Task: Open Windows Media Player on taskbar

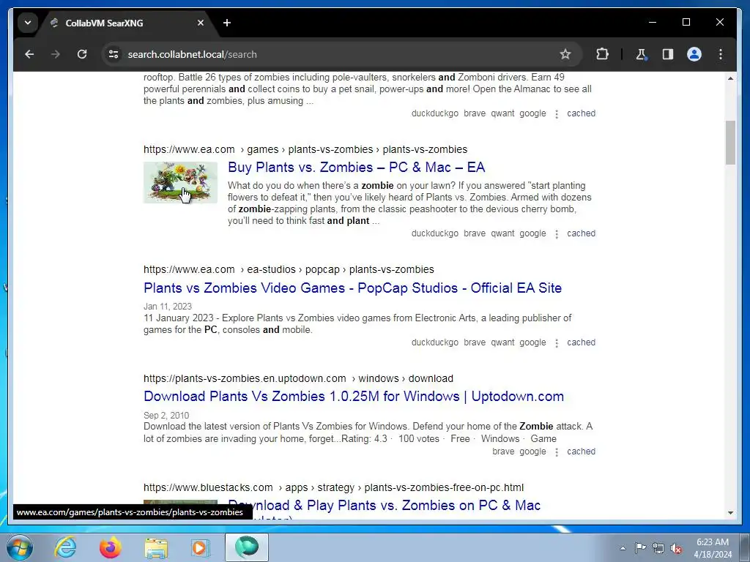Action: click(x=201, y=547)
